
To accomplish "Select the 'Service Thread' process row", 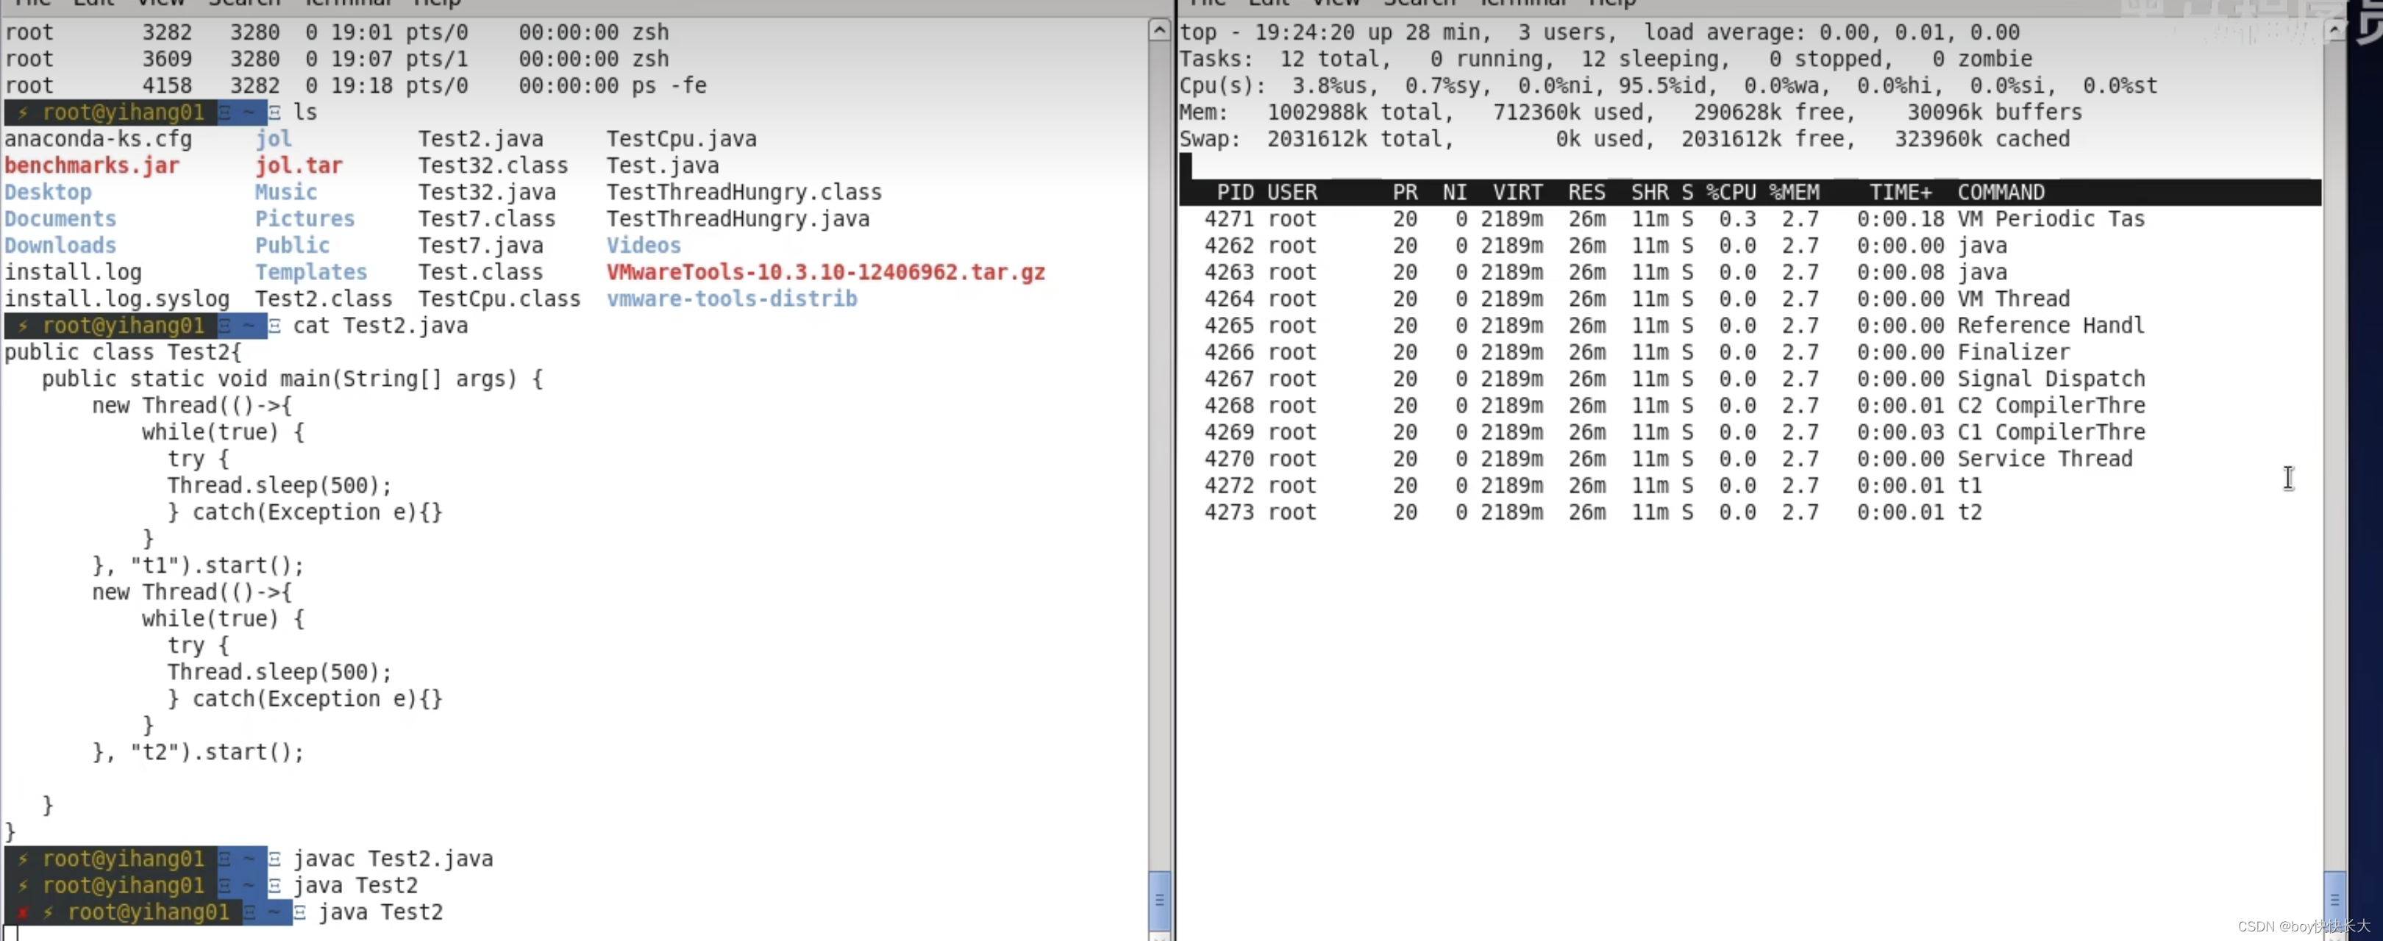I will pyautogui.click(x=1668, y=459).
